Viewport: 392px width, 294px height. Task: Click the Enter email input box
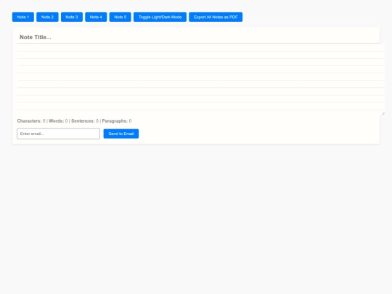click(59, 134)
